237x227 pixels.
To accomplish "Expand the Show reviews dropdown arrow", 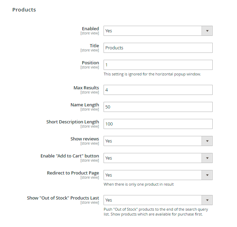I will coord(207,141).
